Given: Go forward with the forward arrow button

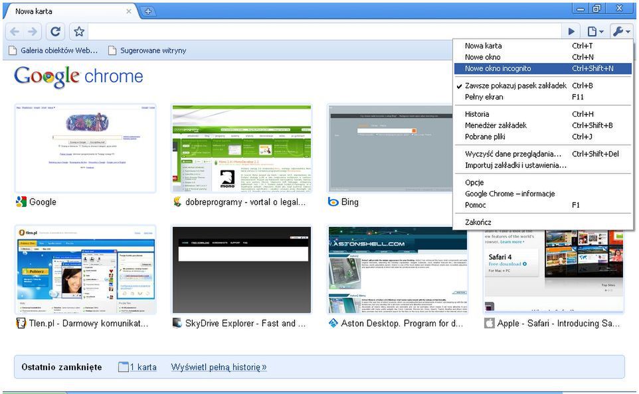Looking at the screenshot, I should coord(33,31).
